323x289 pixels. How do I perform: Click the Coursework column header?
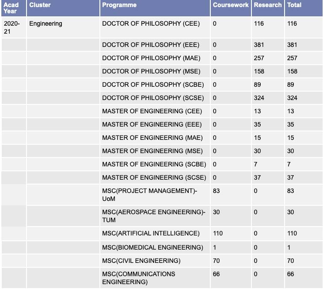click(230, 5)
